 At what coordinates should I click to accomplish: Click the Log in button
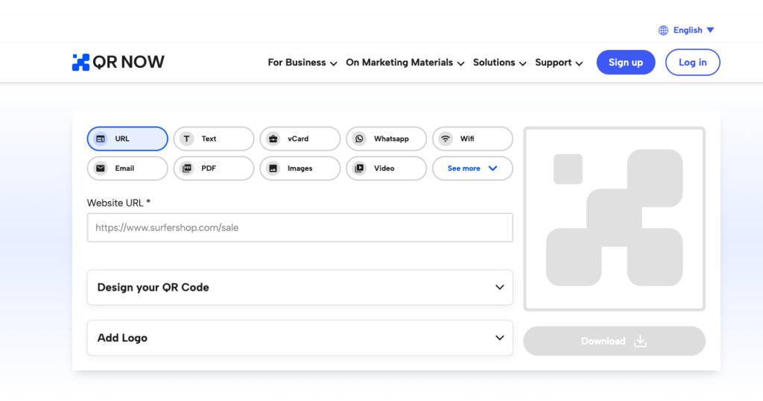692,63
